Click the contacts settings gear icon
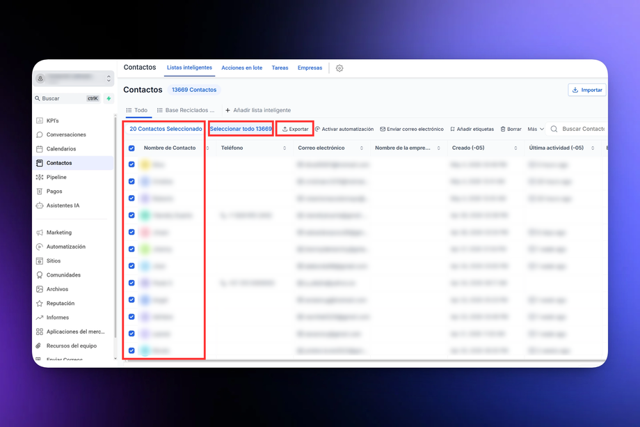Image resolution: width=640 pixels, height=427 pixels. (339, 68)
